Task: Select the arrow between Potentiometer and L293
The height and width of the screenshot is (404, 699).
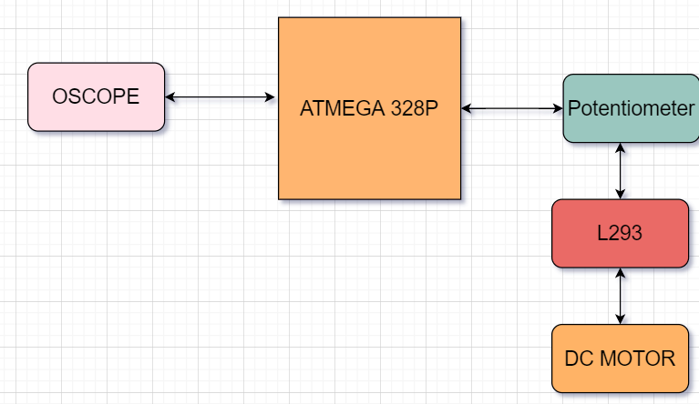Action: 620,171
